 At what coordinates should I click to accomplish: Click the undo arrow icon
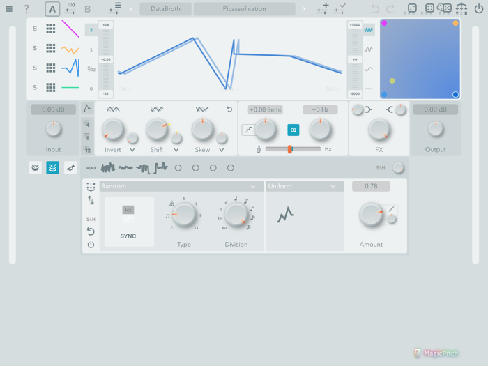coord(375,9)
